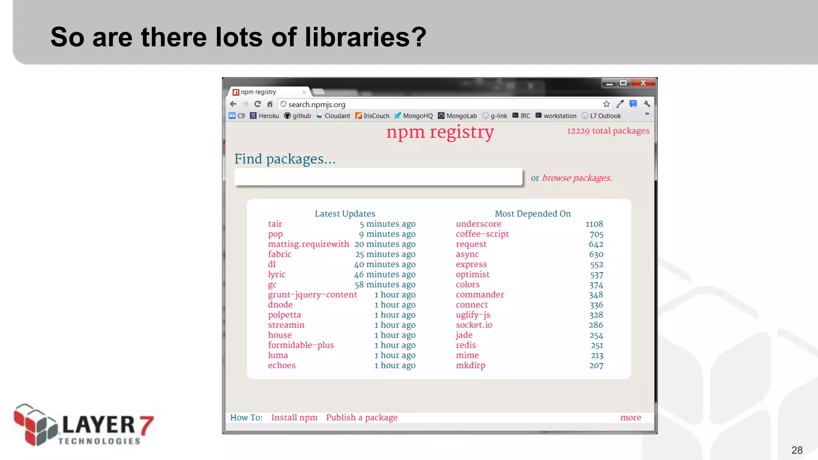Open the blue chat extension icon
This screenshot has width=818, height=460.
click(633, 104)
